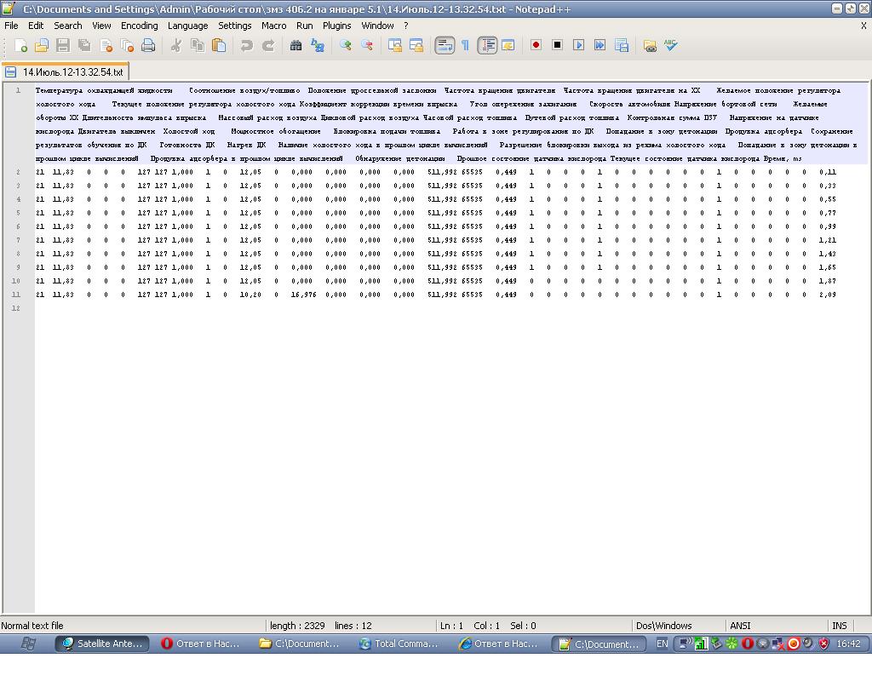Click the Open file folder icon

coord(41,46)
